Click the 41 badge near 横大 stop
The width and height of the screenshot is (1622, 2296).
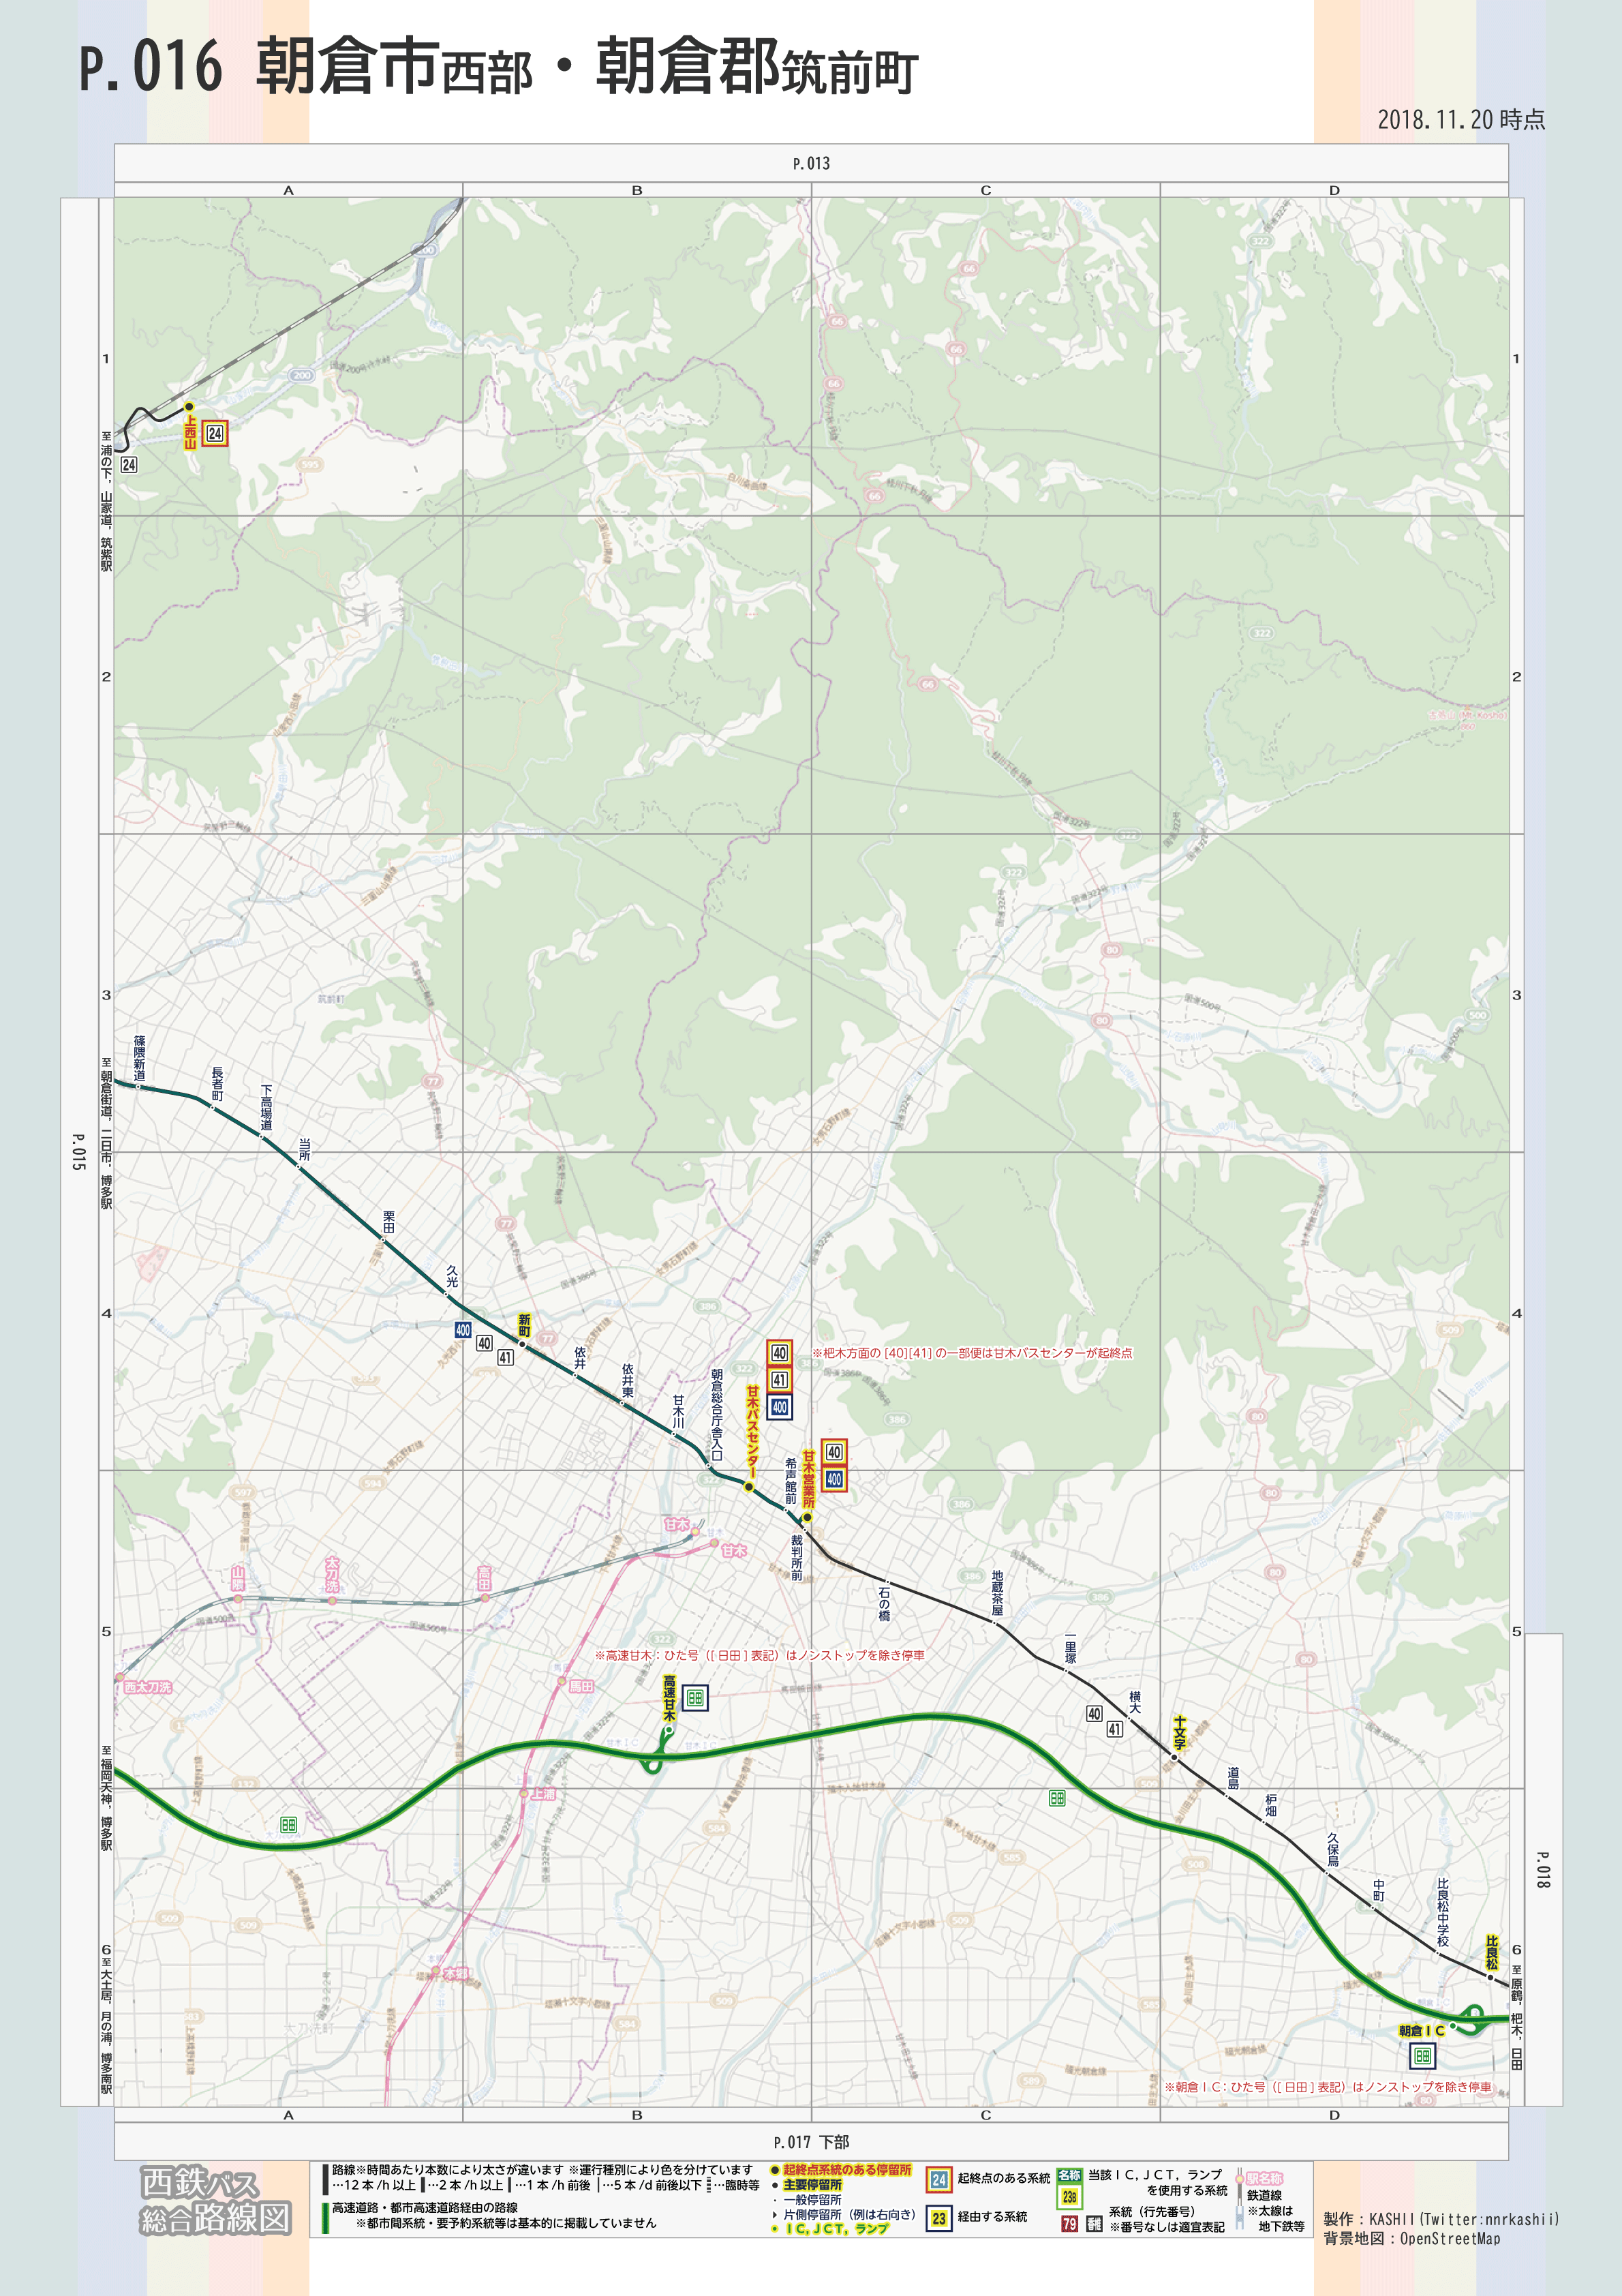[x=1115, y=1729]
